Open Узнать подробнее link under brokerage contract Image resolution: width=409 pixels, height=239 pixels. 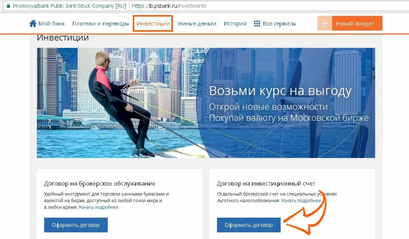pyautogui.click(x=98, y=207)
